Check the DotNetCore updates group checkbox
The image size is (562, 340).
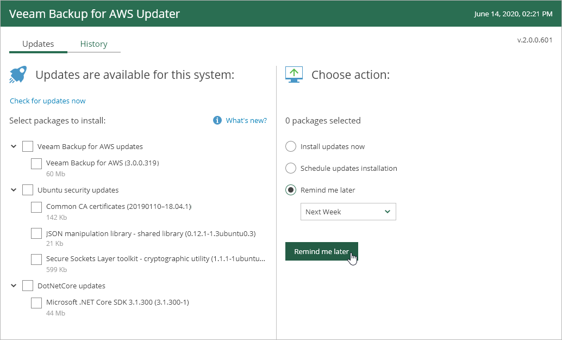tap(28, 286)
